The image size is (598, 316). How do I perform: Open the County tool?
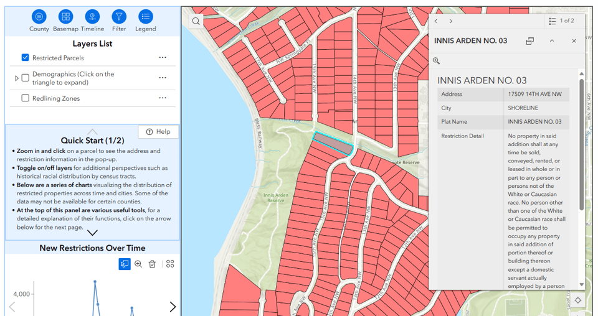coord(39,17)
